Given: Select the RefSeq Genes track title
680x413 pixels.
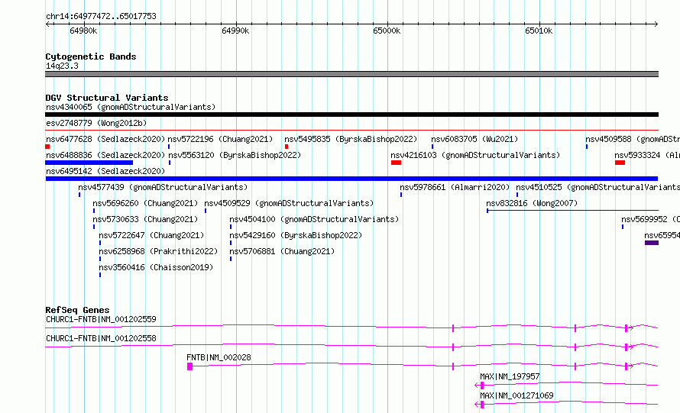Looking at the screenshot, I should pos(77,310).
